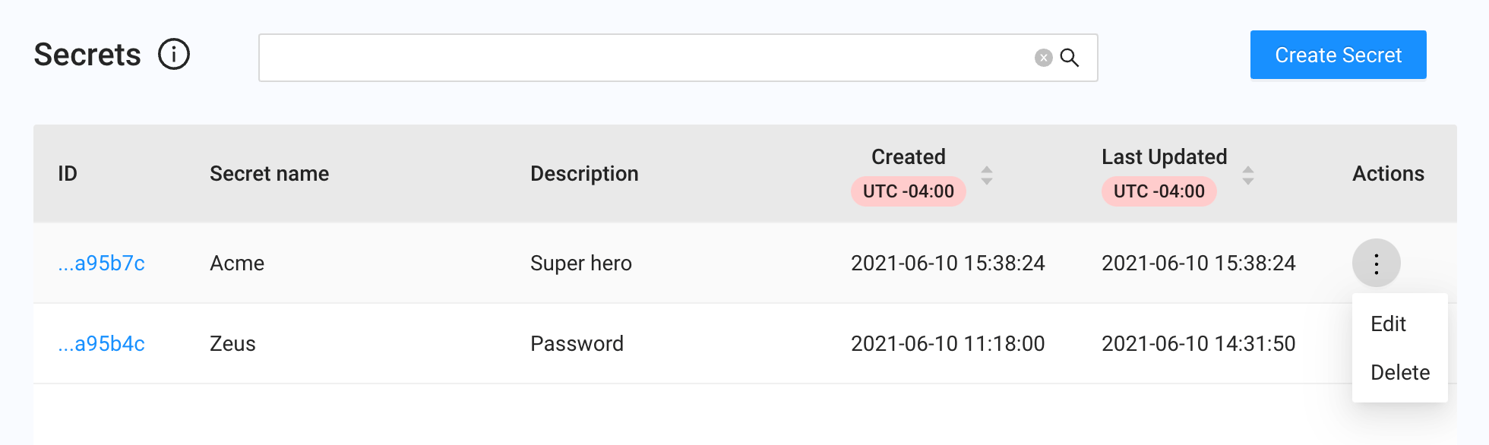Open the secret ID link ...a95b4c
The width and height of the screenshot is (1489, 445).
click(x=102, y=344)
